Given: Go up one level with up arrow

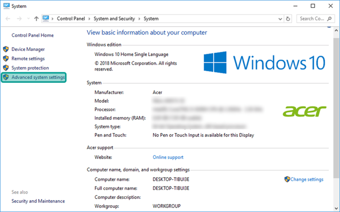Looking at the screenshot, I should (36, 19).
